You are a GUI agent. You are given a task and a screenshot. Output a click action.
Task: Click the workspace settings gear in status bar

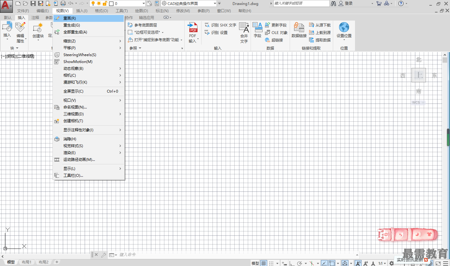click(392, 264)
